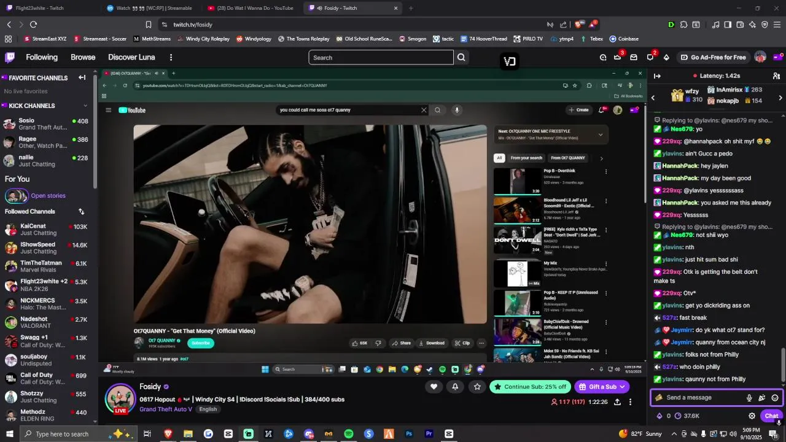This screenshot has width=786, height=442.
Task: Open the Twitch home logo
Action: click(10, 57)
